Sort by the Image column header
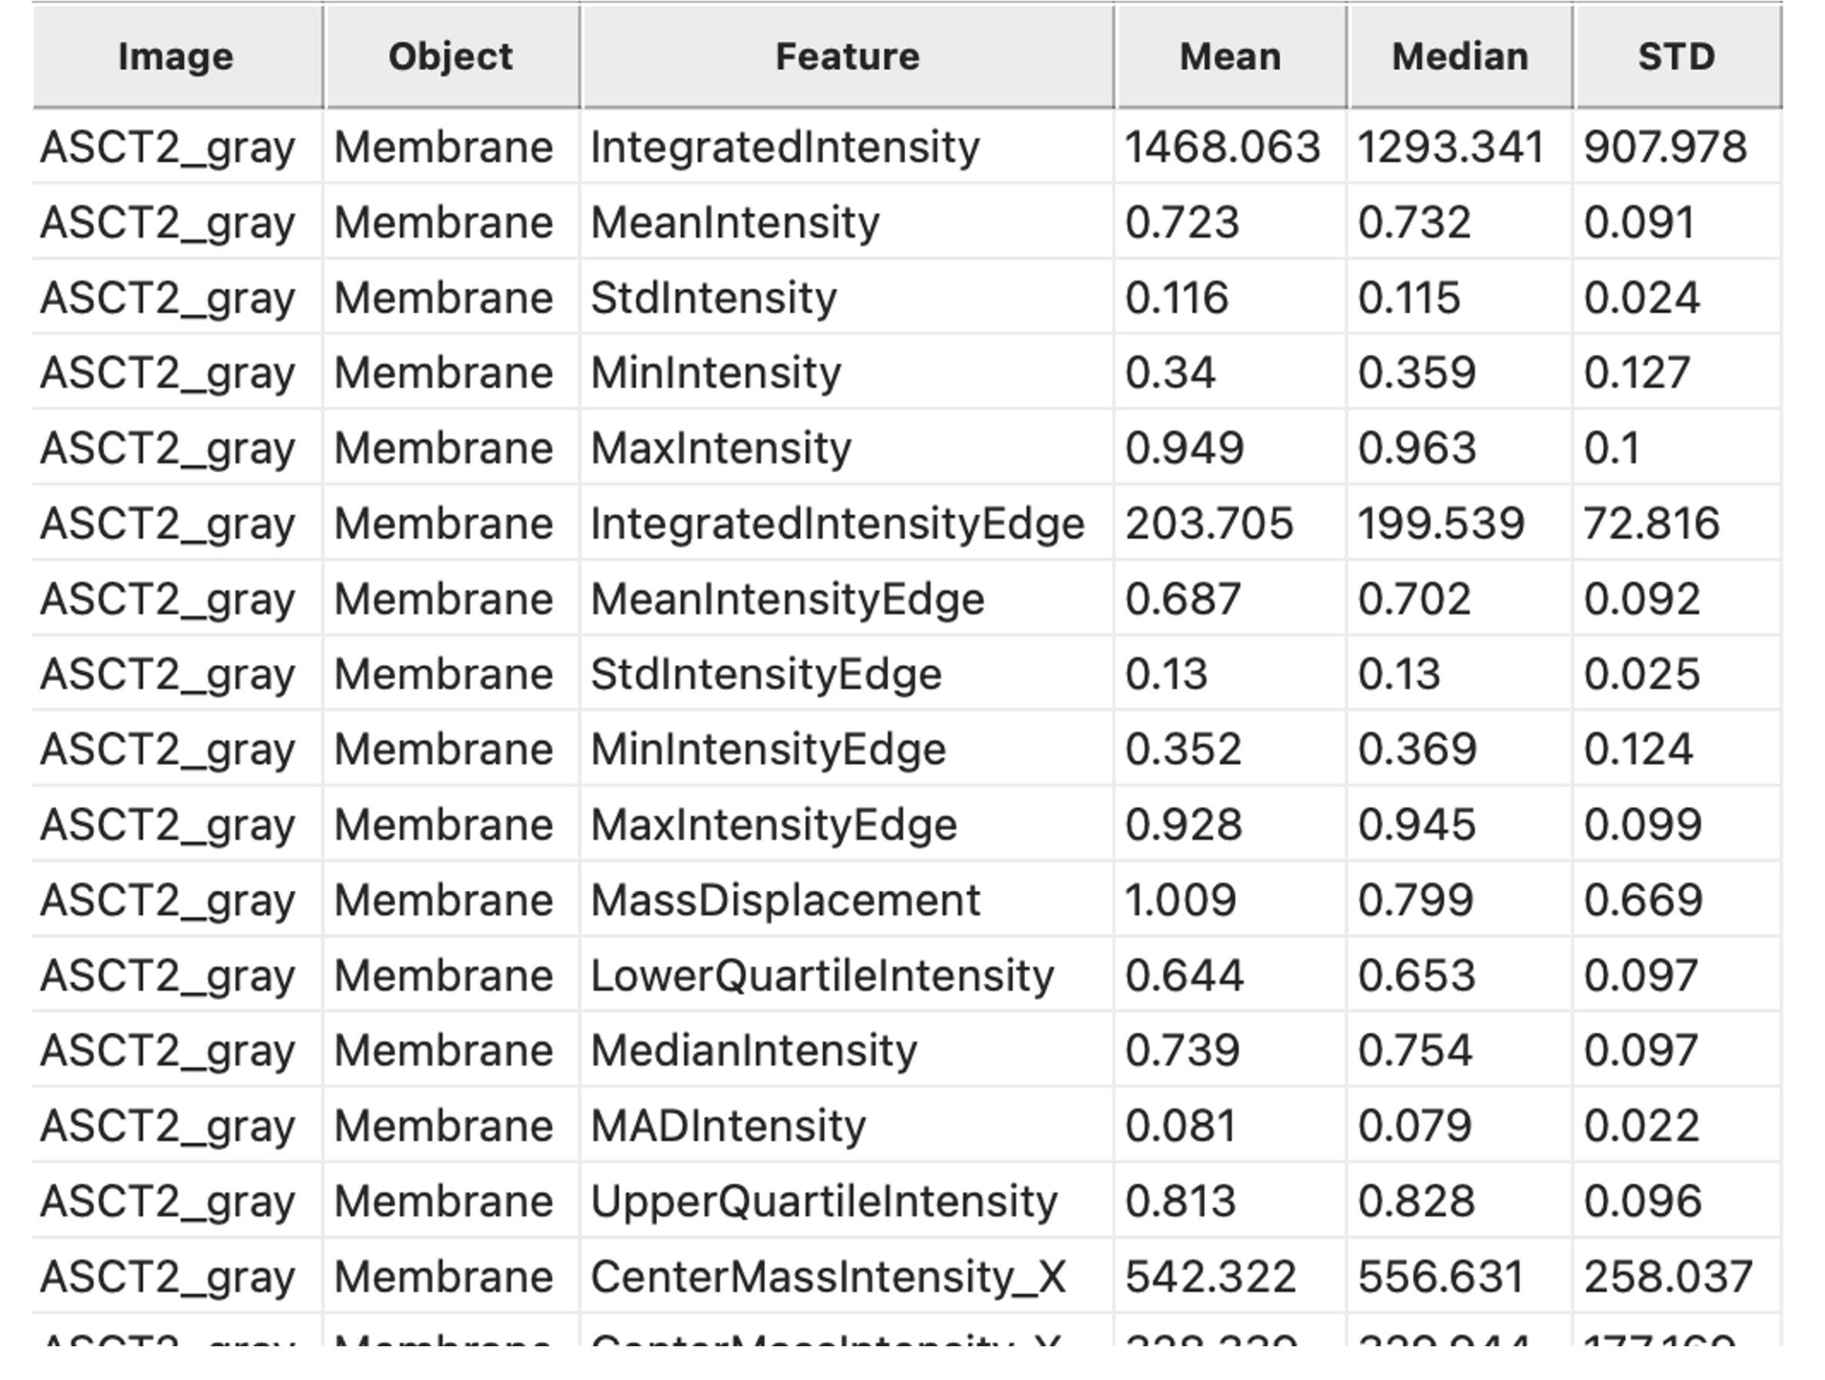Viewport: 1825px width, 1380px height. tap(177, 56)
